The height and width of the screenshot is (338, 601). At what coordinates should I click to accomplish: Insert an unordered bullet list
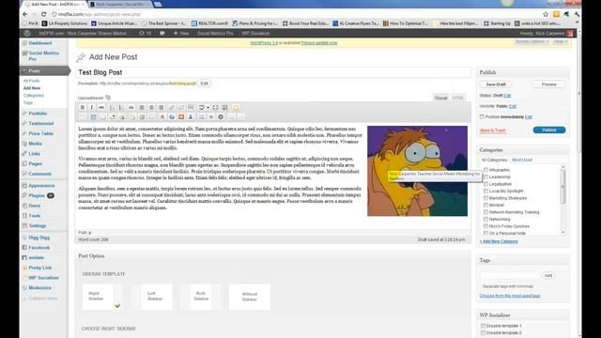(112, 107)
